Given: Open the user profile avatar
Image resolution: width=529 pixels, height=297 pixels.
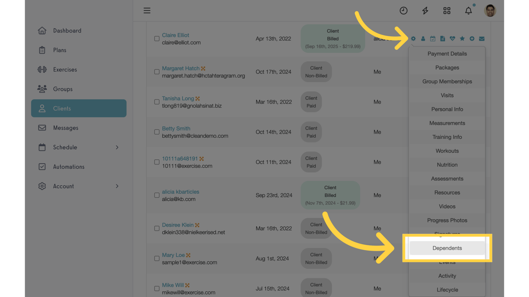Looking at the screenshot, I should tap(490, 10).
